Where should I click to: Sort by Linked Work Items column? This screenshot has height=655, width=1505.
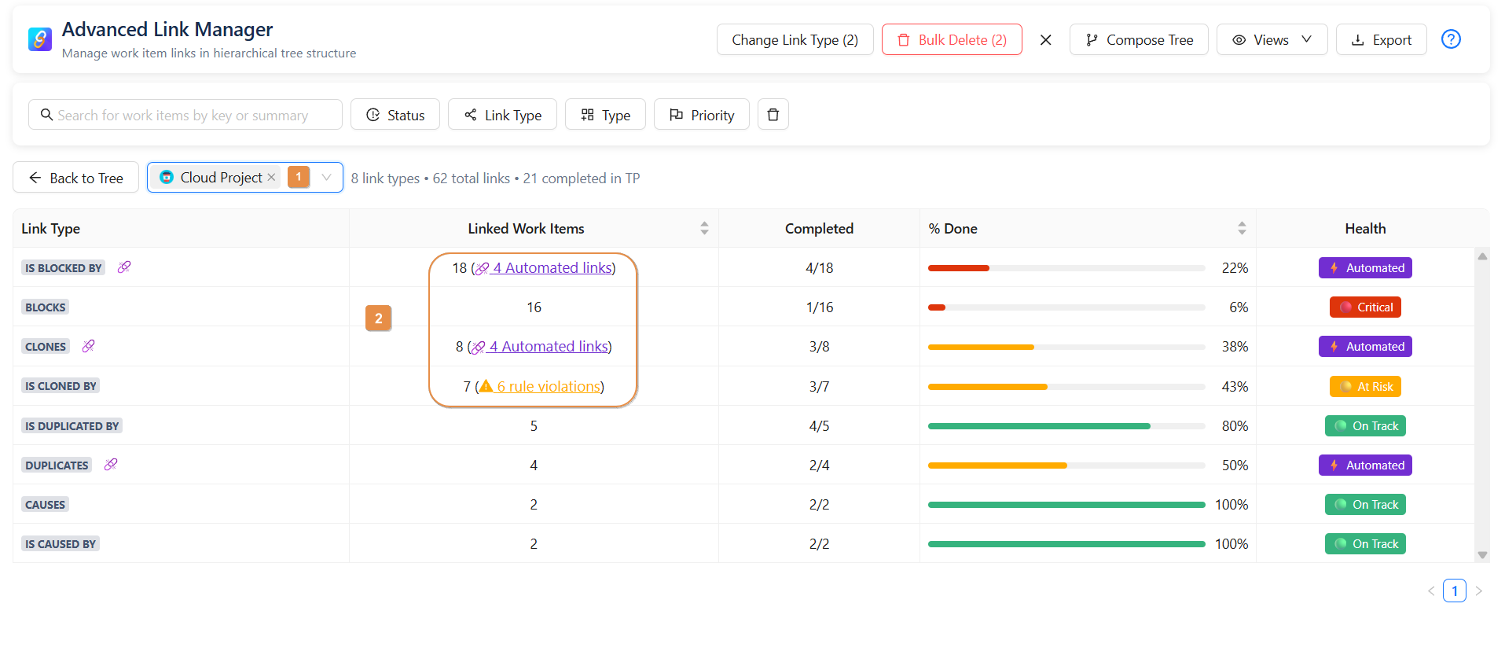[704, 228]
